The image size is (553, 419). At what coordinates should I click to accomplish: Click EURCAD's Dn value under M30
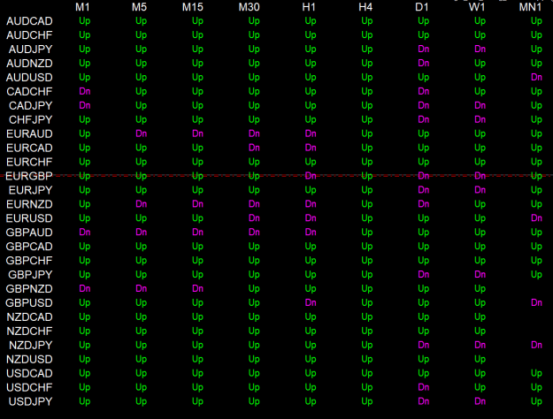coord(254,148)
